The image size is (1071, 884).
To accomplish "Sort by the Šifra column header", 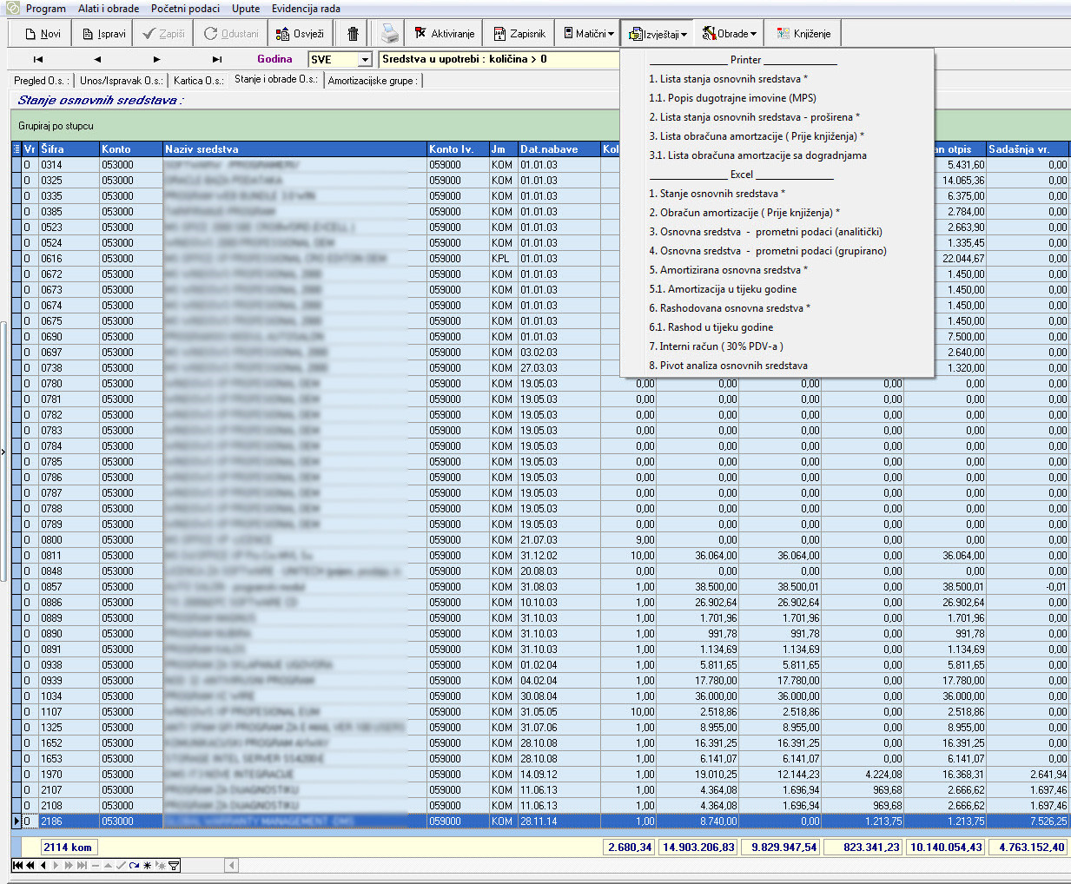I will [x=69, y=149].
